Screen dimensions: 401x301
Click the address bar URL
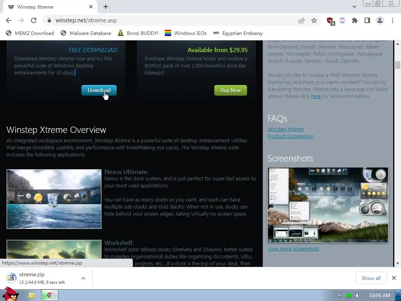pyautogui.click(x=86, y=20)
